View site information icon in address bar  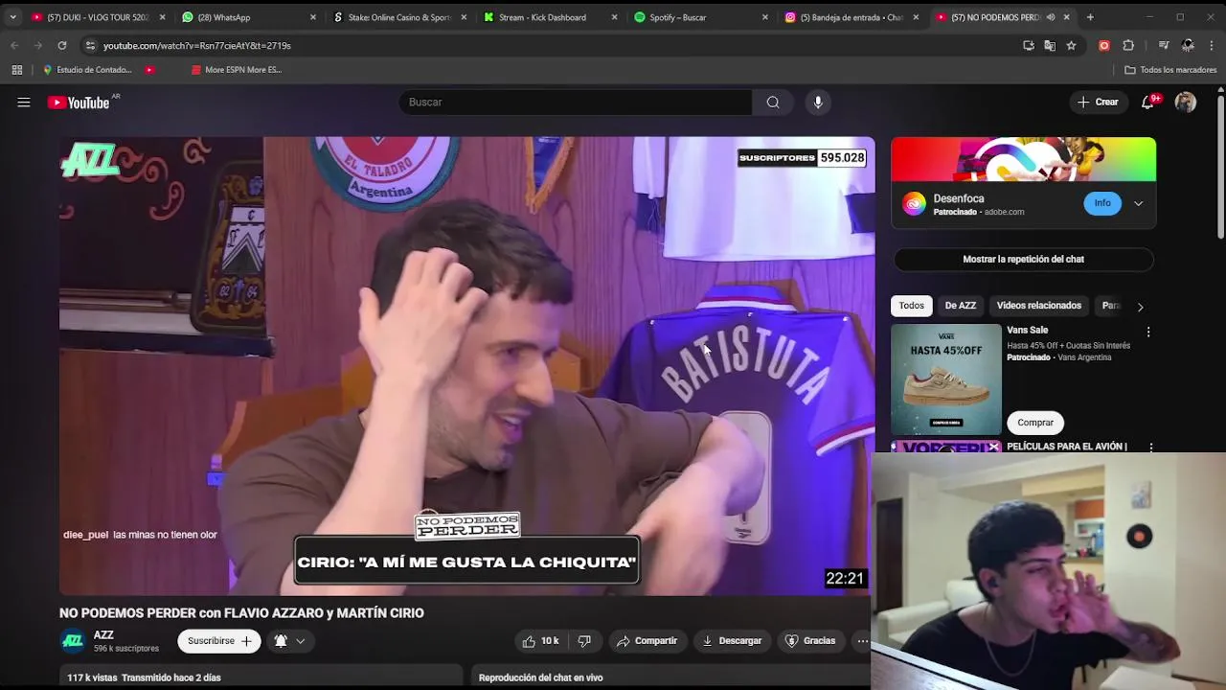click(90, 45)
